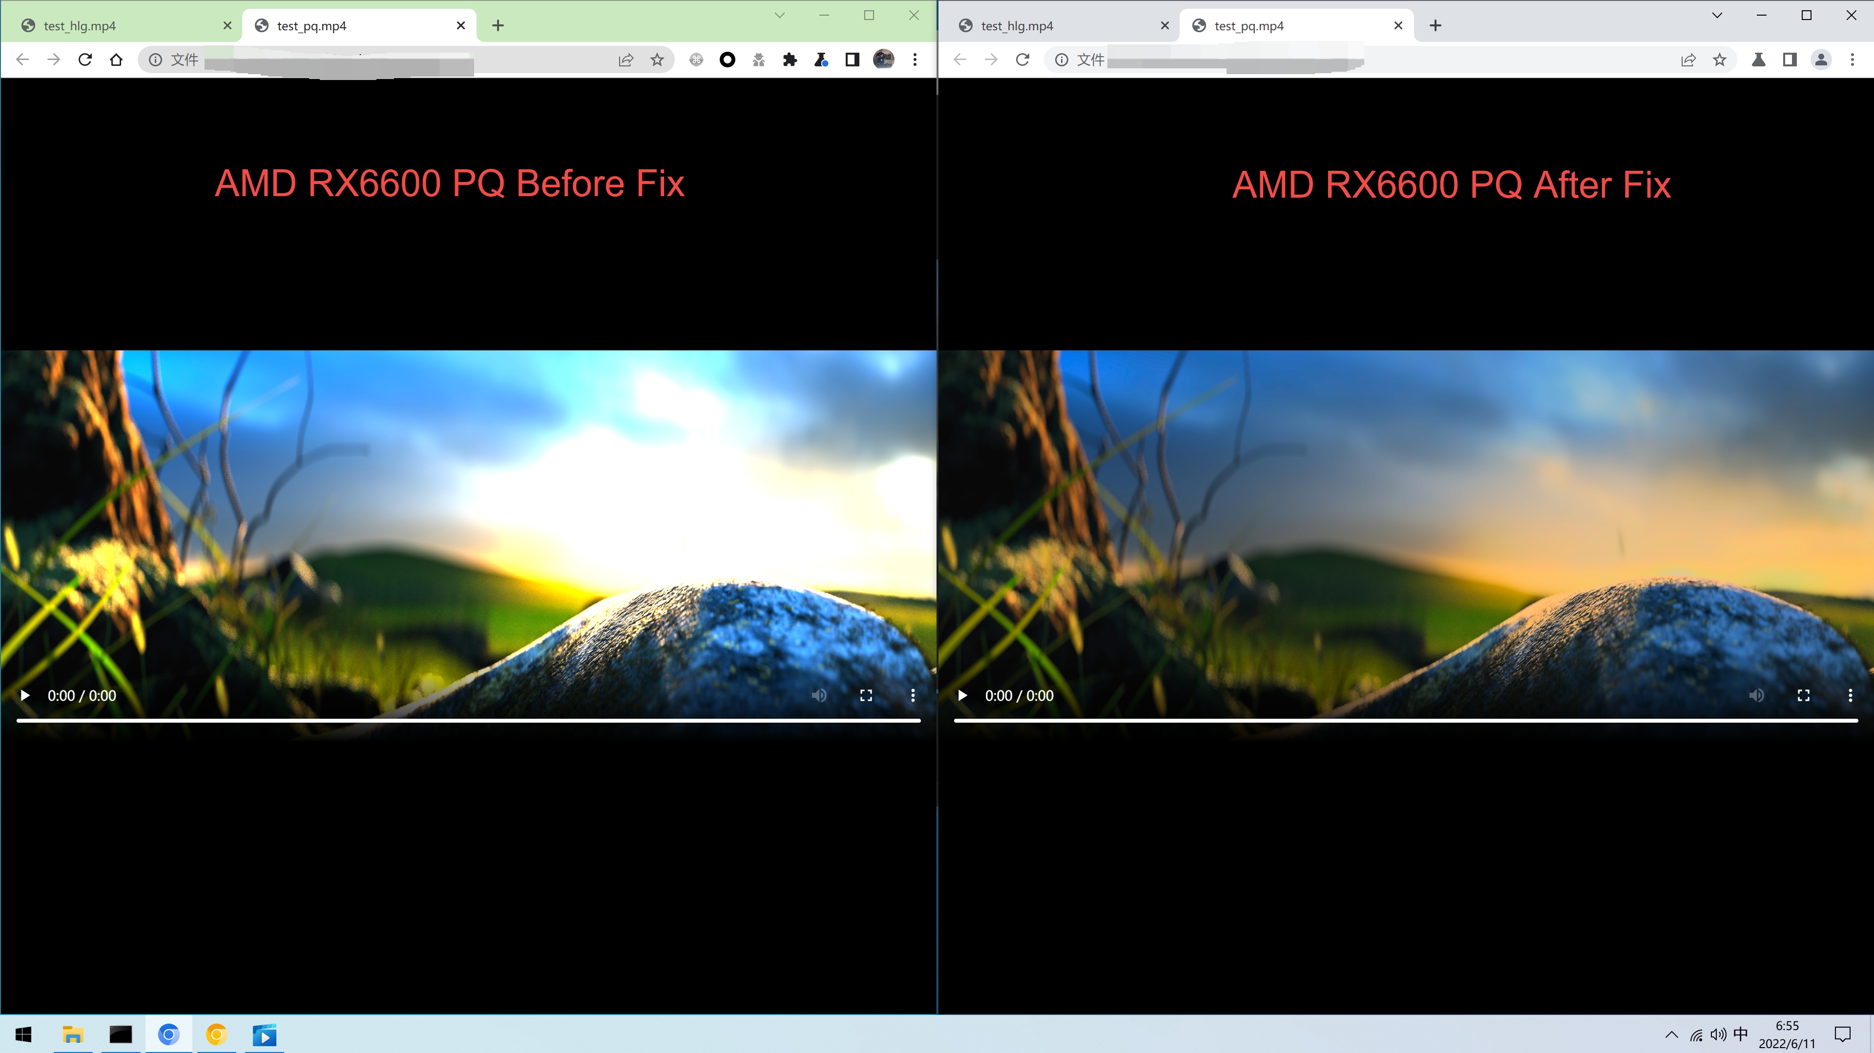Open the terminal window from the taskbar

click(121, 1034)
